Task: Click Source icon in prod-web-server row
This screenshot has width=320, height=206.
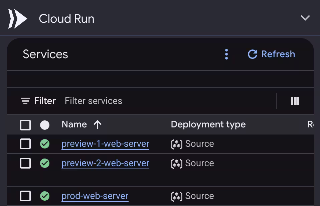Action: (x=176, y=196)
